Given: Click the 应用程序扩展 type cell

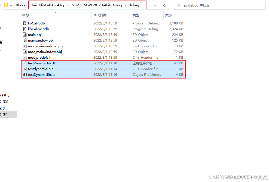Looking at the screenshot, I should coord(142,63).
